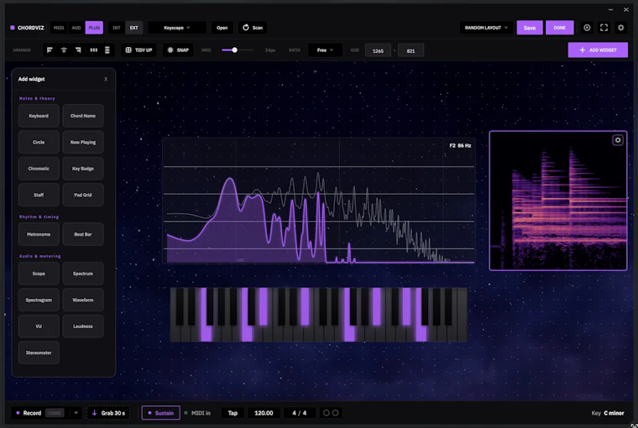
Task: Add the Keyboard widget
Action: [39, 116]
